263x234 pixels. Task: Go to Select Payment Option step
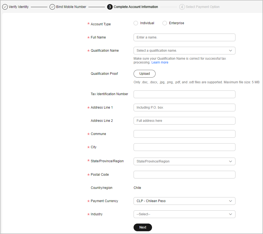(x=202, y=7)
